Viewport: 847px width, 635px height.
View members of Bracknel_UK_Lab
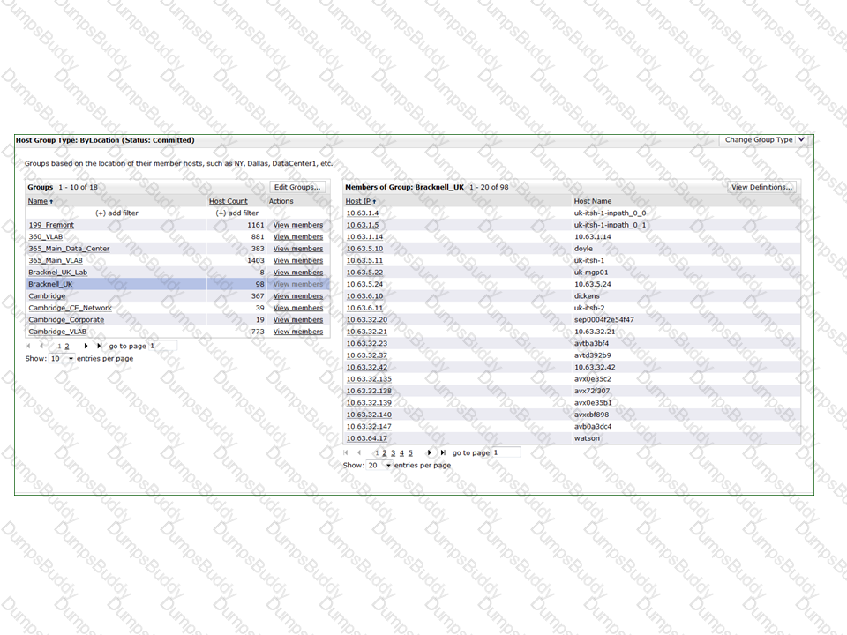298,273
